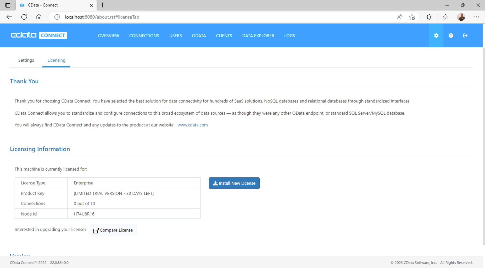
Task: Open a new browser tab
Action: pyautogui.click(x=103, y=5)
